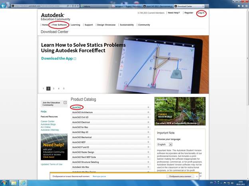This screenshot has width=249, height=186.
Task: Expand AutoCAD Raster Design with its plus sign
Action: tap(148, 152)
